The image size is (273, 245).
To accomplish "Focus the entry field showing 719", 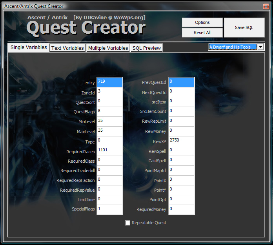I will click(110, 82).
